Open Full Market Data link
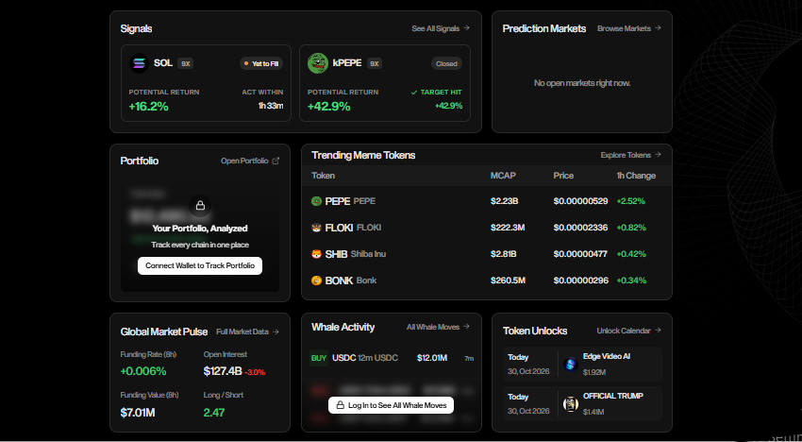802x442 pixels. coord(247,331)
